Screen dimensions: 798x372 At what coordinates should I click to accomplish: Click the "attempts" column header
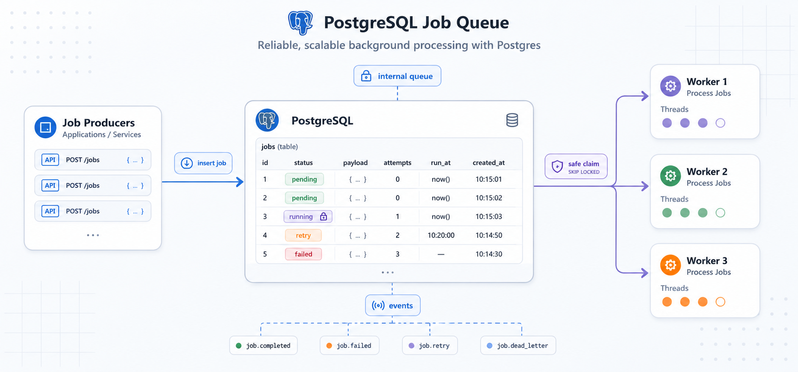point(397,163)
